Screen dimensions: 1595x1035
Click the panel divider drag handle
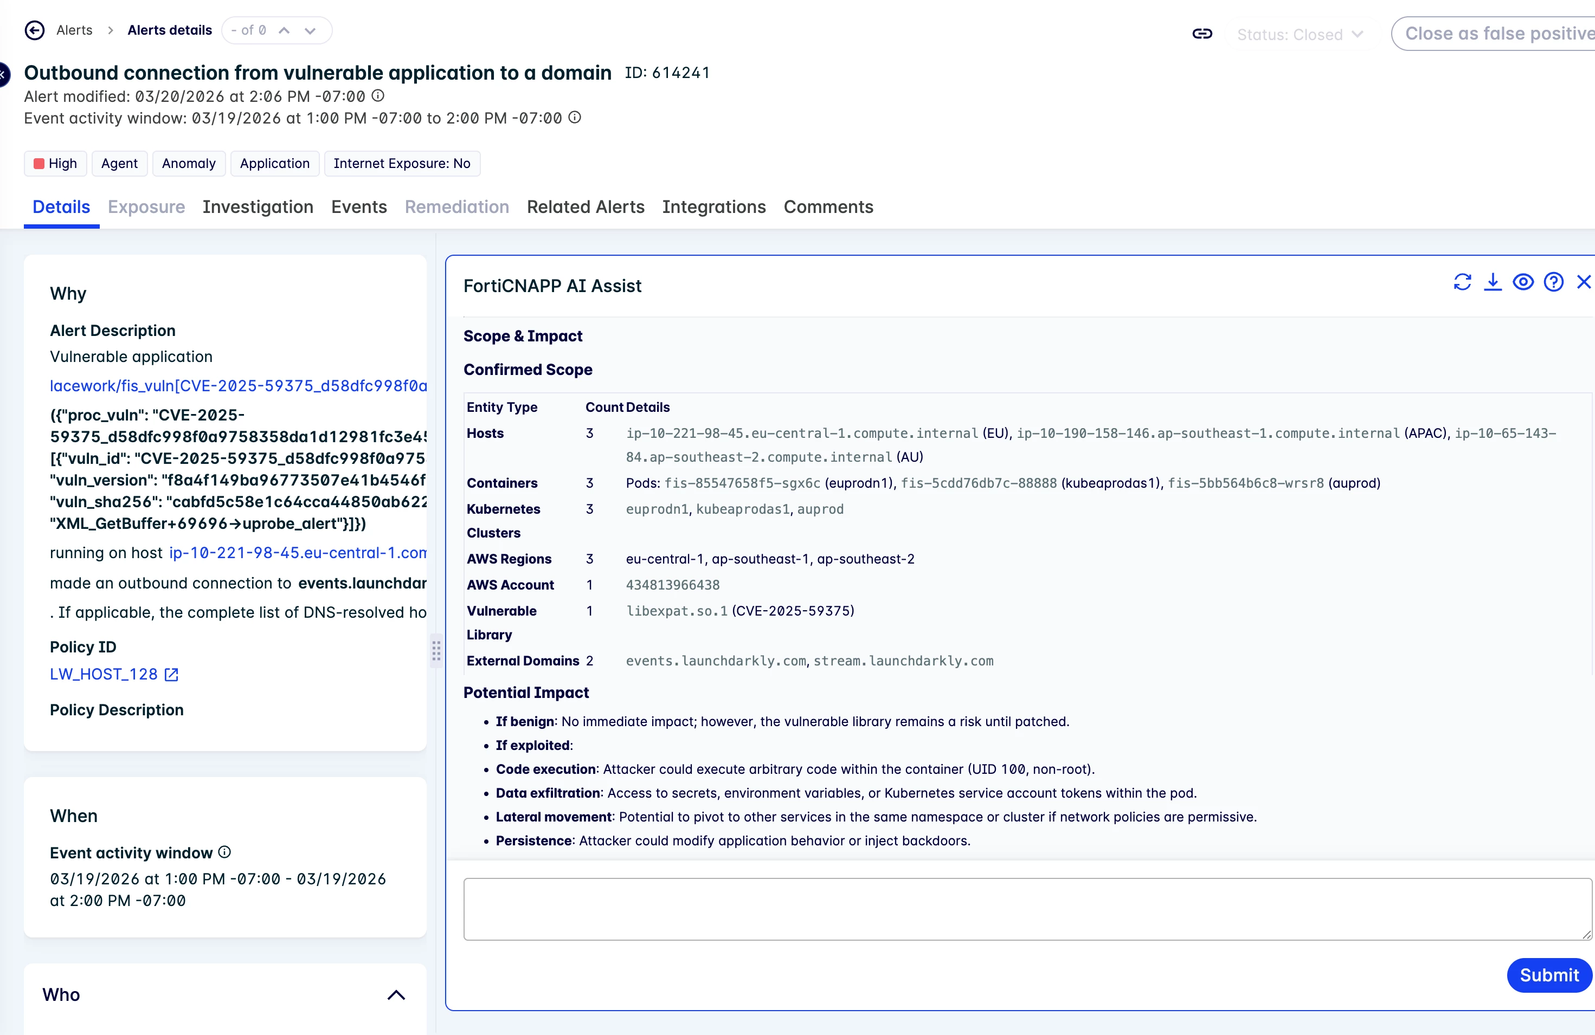(436, 650)
